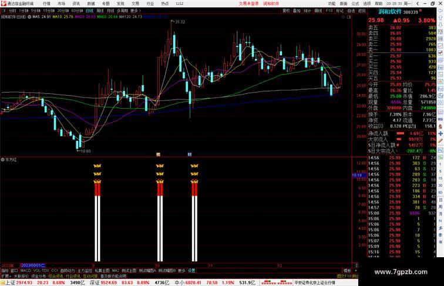
Task: Click the blue four-way arrows icon in the sidebar
Action: (x=440, y=134)
